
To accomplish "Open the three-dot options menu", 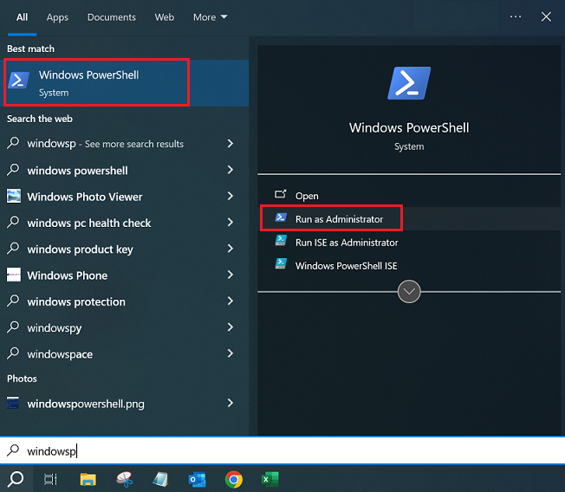I will [x=516, y=16].
